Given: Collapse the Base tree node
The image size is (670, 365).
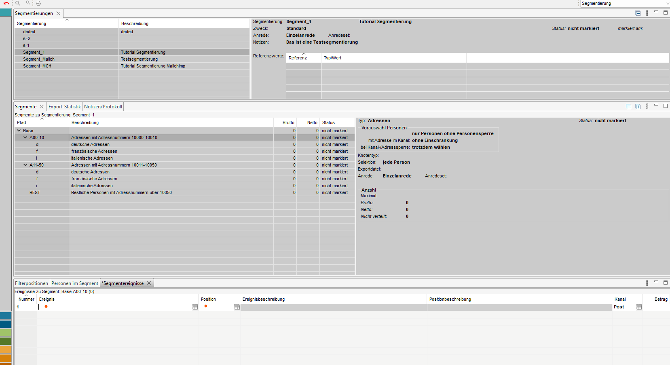Looking at the screenshot, I should 19,131.
